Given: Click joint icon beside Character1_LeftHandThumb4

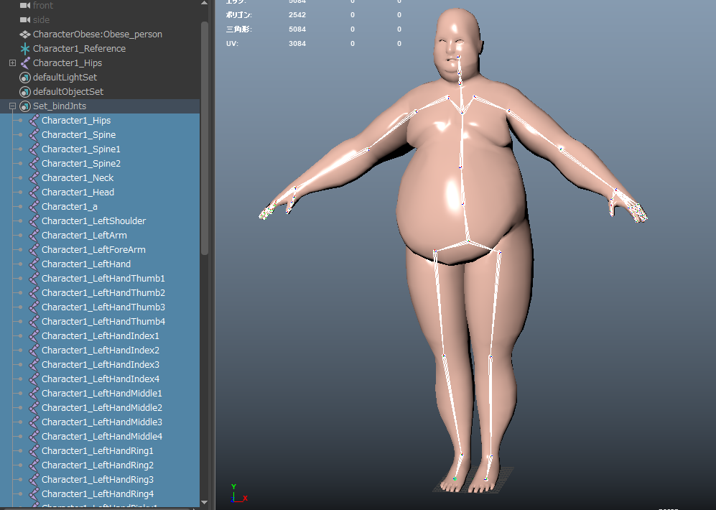Looking at the screenshot, I should (x=34, y=321).
